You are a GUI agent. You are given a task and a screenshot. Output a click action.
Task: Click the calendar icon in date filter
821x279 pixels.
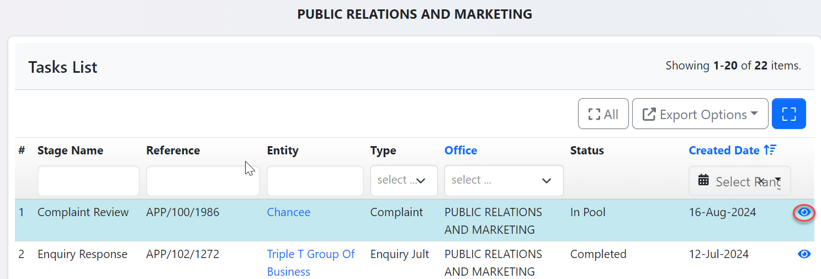tap(703, 180)
